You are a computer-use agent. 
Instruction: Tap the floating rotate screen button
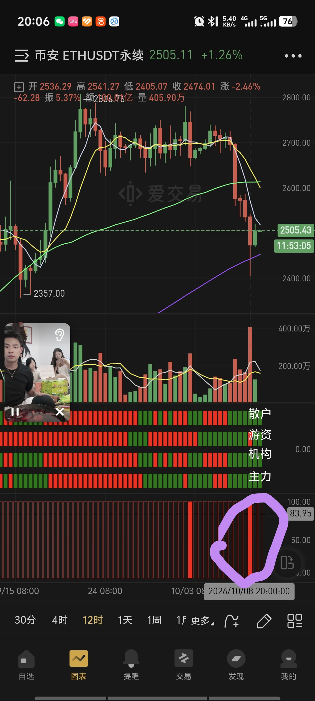pos(287,563)
